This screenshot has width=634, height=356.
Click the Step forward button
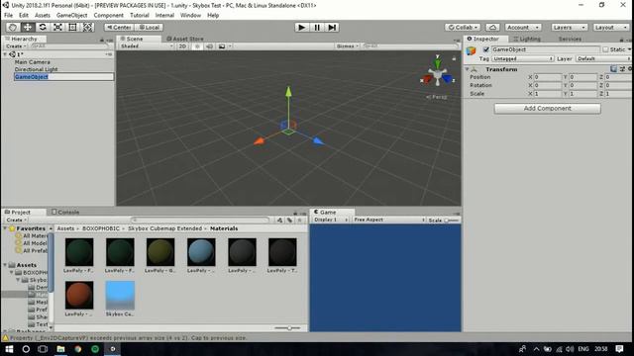click(332, 27)
